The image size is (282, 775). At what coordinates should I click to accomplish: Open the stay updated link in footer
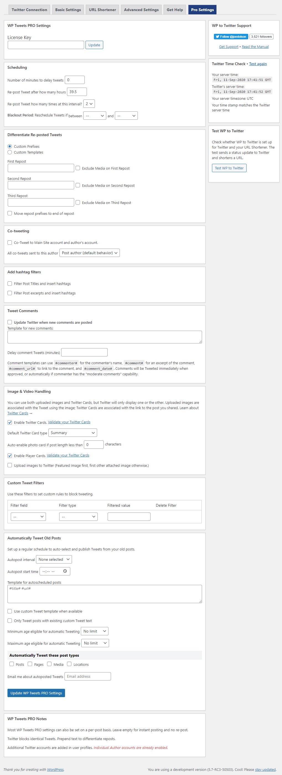click(x=265, y=769)
